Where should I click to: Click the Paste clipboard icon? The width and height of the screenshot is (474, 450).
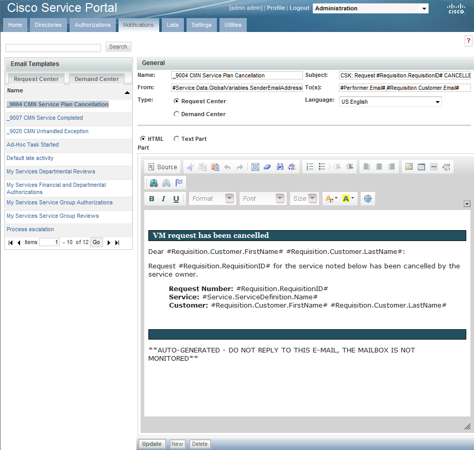click(x=215, y=167)
